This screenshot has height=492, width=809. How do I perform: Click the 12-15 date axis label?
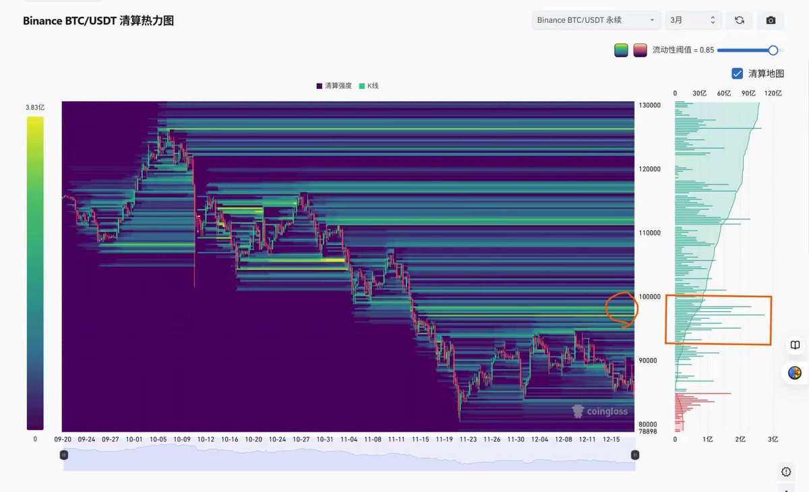[611, 439]
